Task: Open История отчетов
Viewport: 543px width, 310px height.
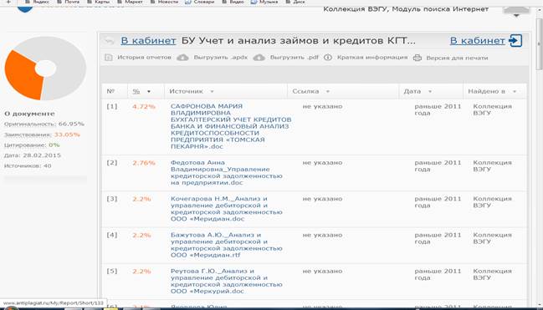Action: 144,58
